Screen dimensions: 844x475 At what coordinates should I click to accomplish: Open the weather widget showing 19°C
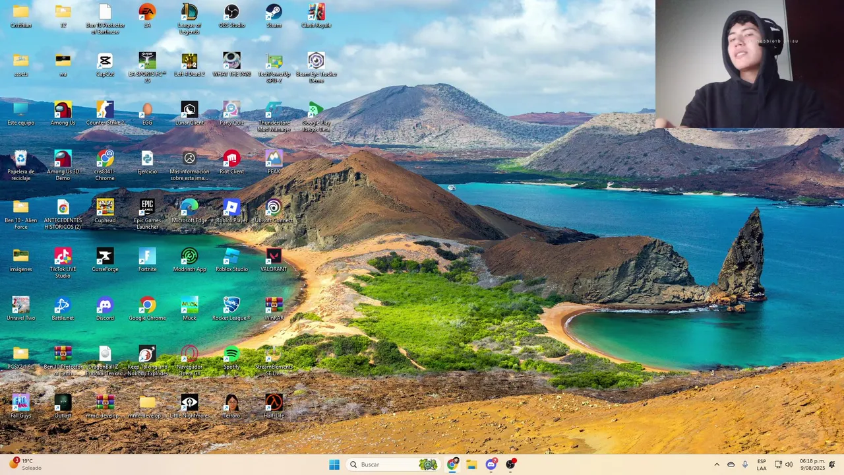tap(26, 464)
